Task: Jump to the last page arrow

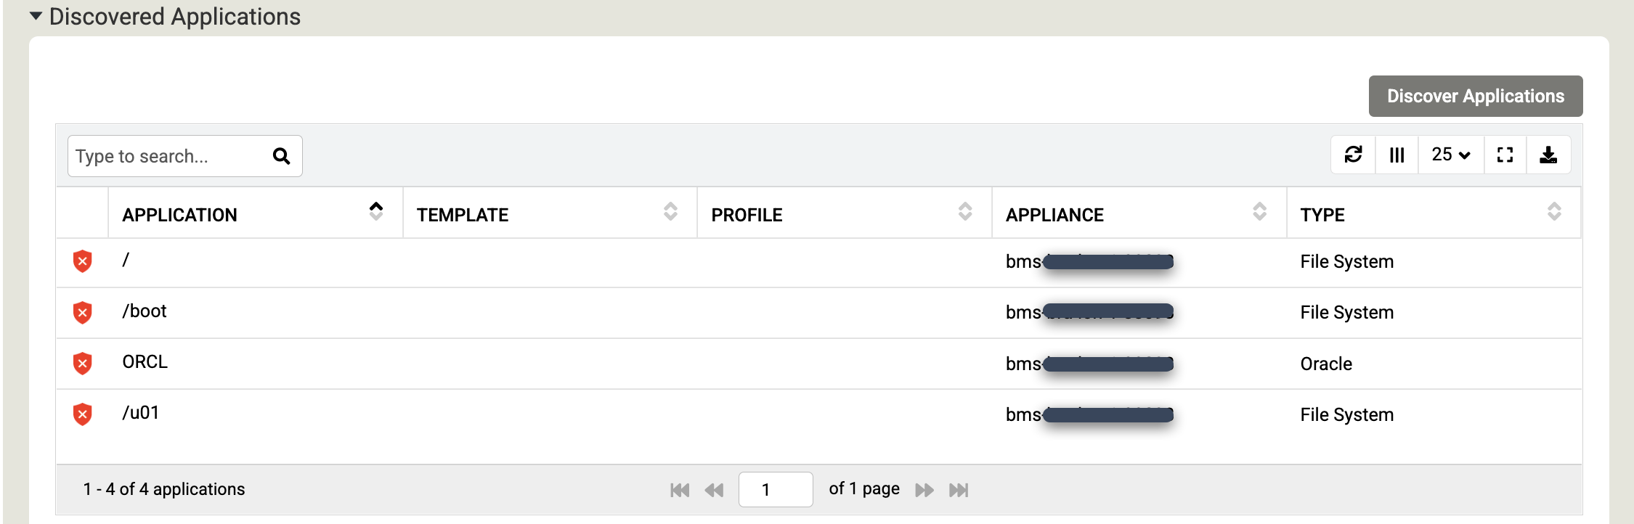Action: (959, 490)
